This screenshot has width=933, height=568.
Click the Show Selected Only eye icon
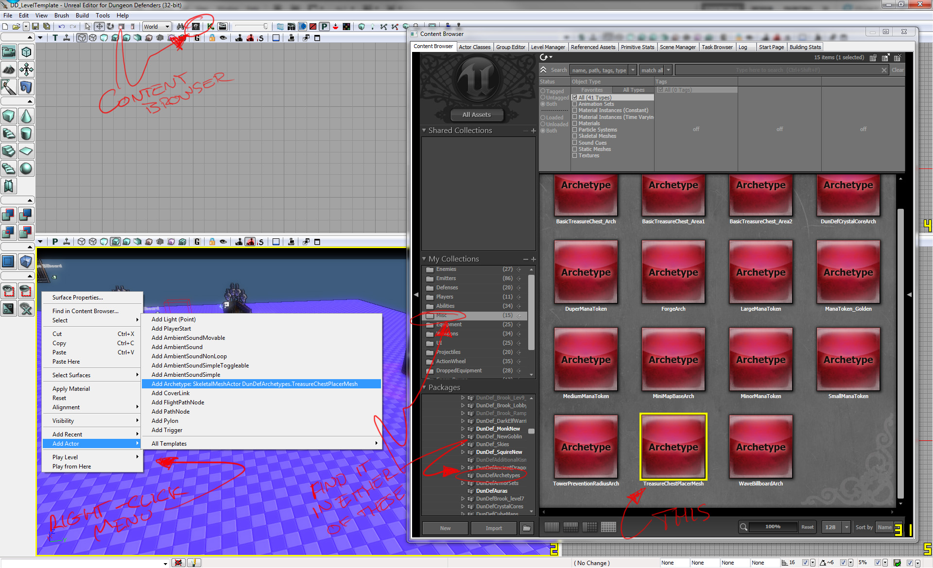tap(9, 291)
